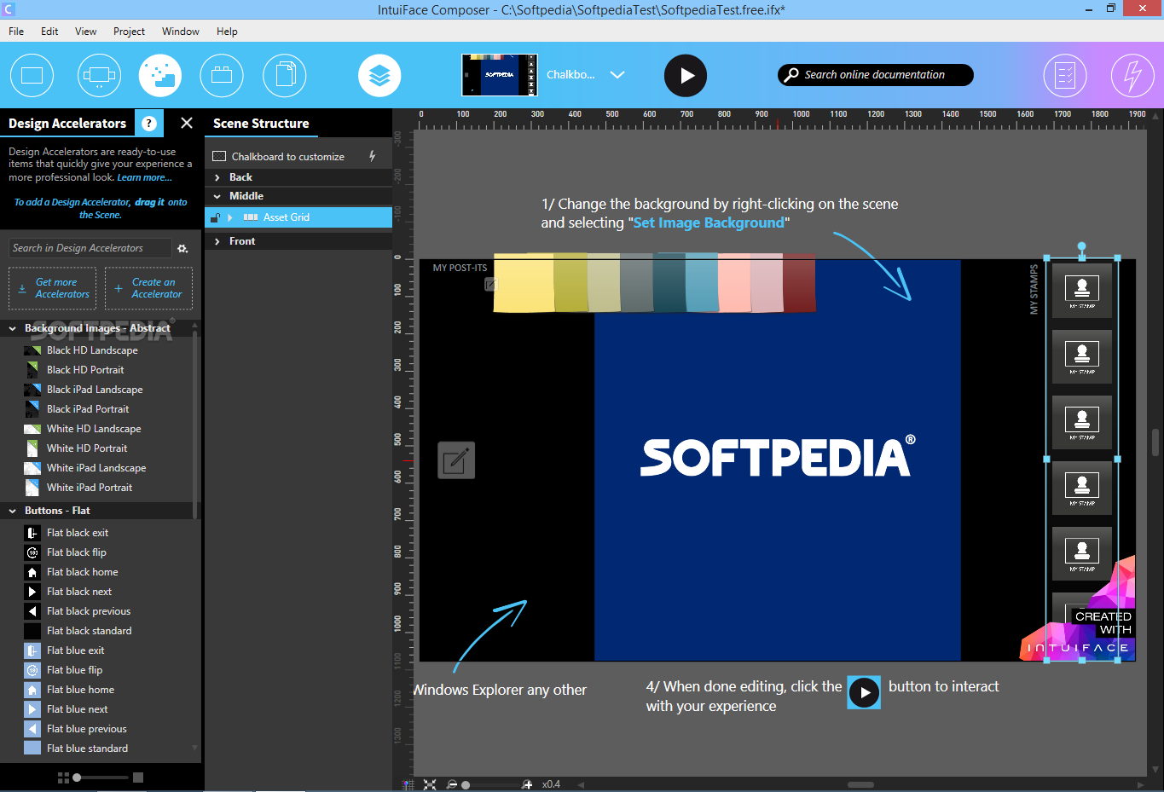Toggle grid display icon in canvas footer
Viewport: 1164px width, 792px height.
[x=408, y=784]
